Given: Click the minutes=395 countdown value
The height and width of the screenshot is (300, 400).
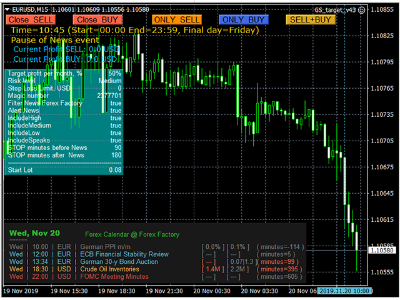Looking at the screenshot, I should tap(279, 269).
